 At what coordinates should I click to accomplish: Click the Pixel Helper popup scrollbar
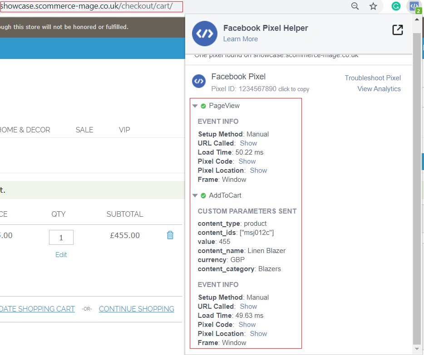417,181
